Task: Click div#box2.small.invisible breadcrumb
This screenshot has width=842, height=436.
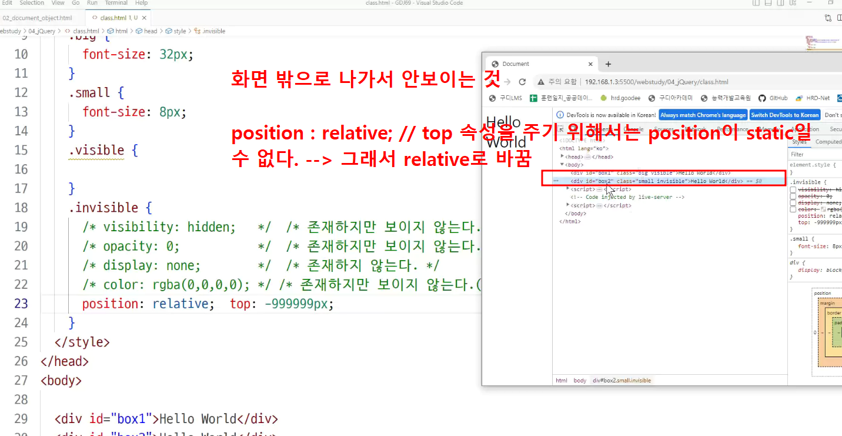Action: (x=622, y=381)
